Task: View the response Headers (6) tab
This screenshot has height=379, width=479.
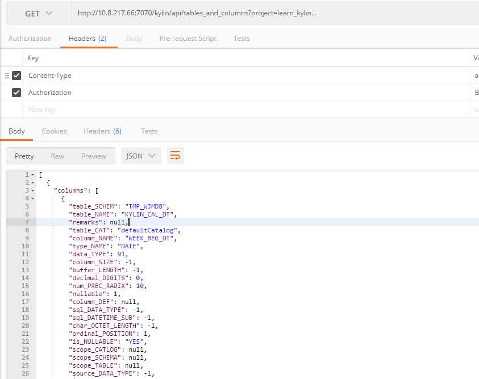Action: 102,131
